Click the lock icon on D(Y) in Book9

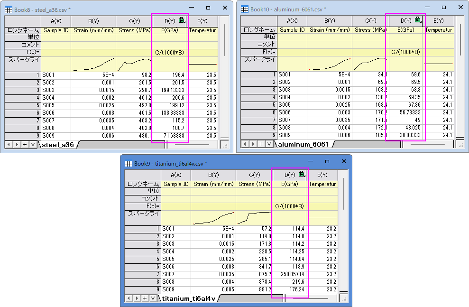click(x=302, y=174)
